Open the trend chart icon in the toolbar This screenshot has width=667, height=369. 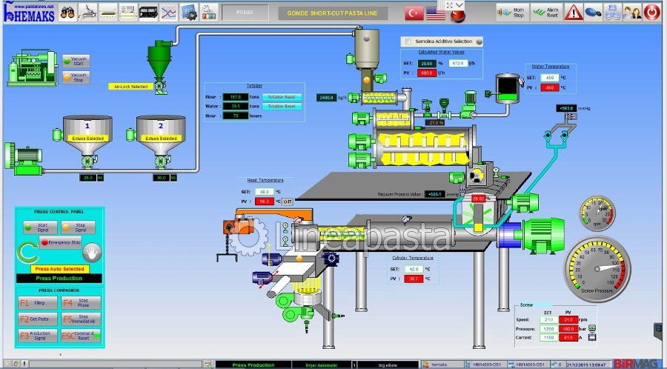[x=168, y=12]
